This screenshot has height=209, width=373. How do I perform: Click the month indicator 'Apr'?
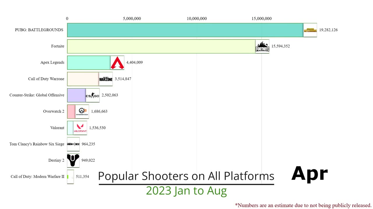[309, 174]
